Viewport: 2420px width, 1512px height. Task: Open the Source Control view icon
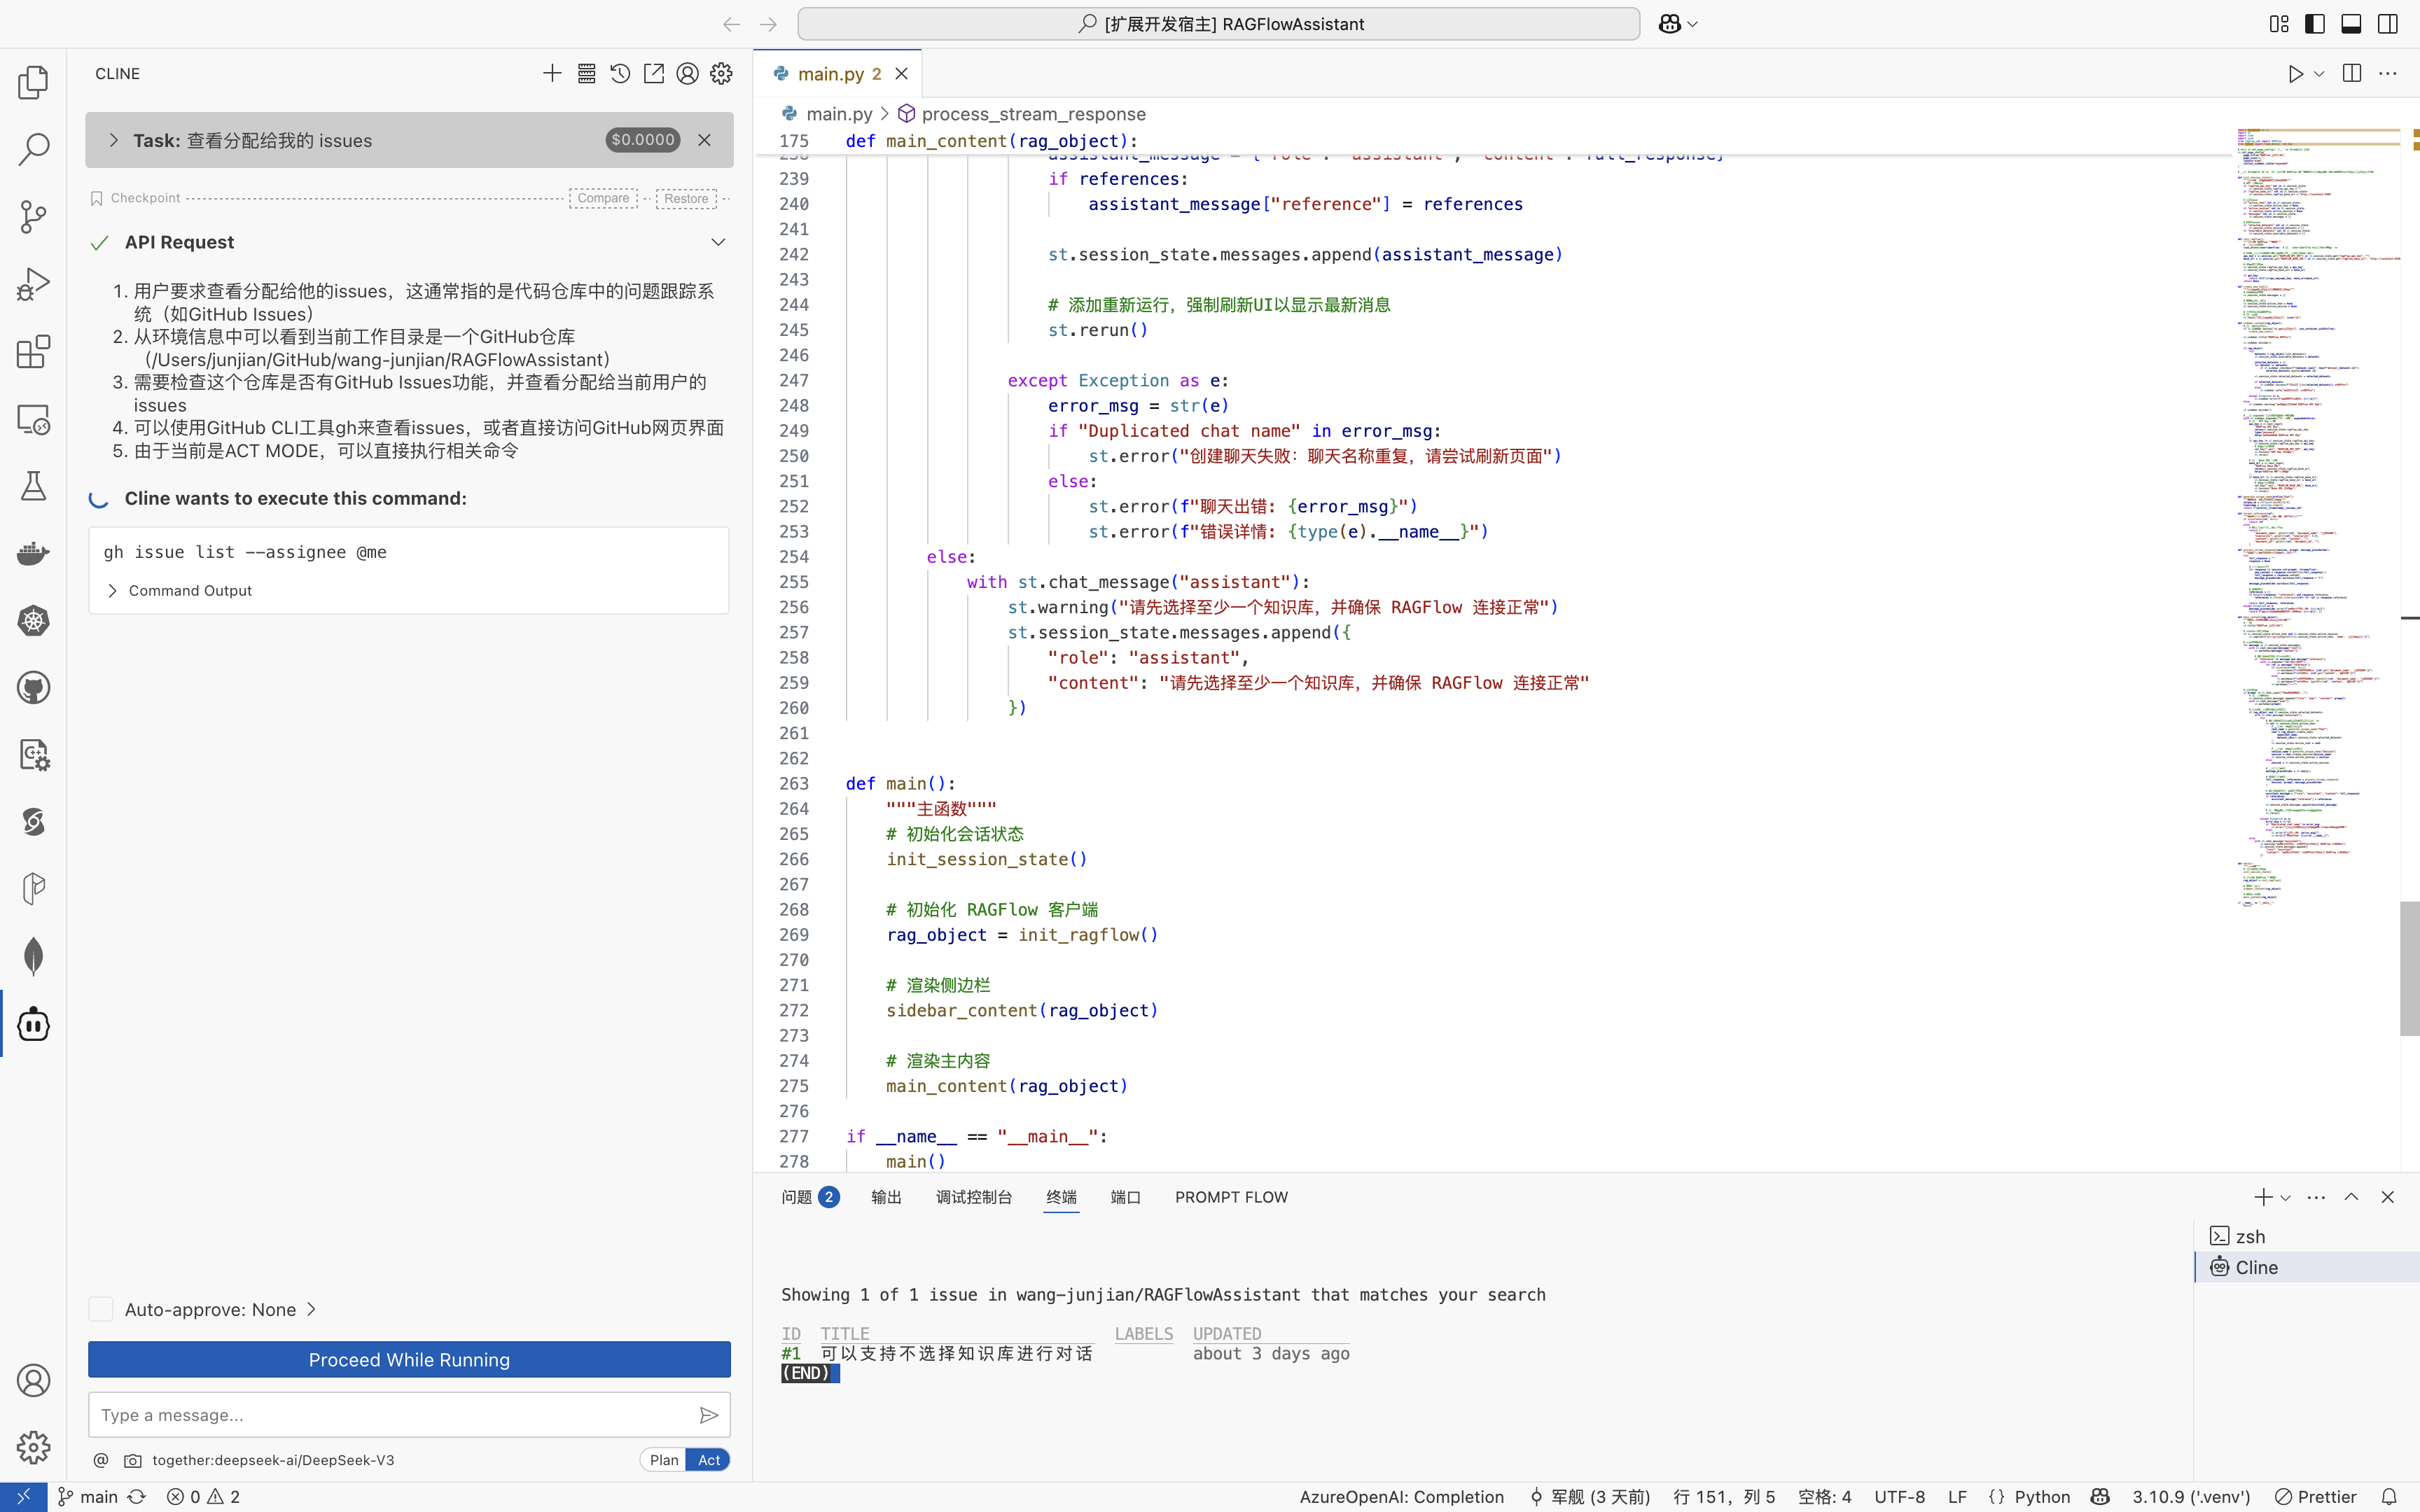point(33,216)
